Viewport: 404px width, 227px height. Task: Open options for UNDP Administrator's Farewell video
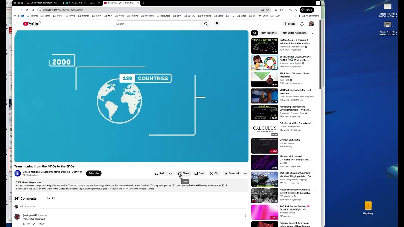pos(315,90)
